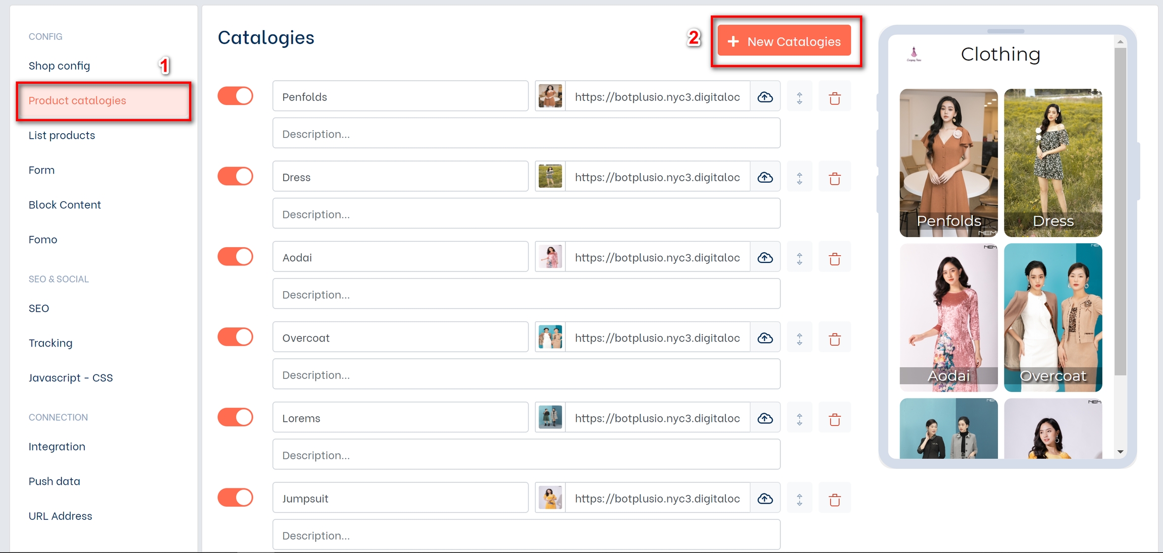Delete the Dress catalog with trash icon
1163x553 pixels.
click(834, 178)
